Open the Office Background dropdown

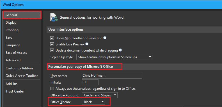(100, 95)
